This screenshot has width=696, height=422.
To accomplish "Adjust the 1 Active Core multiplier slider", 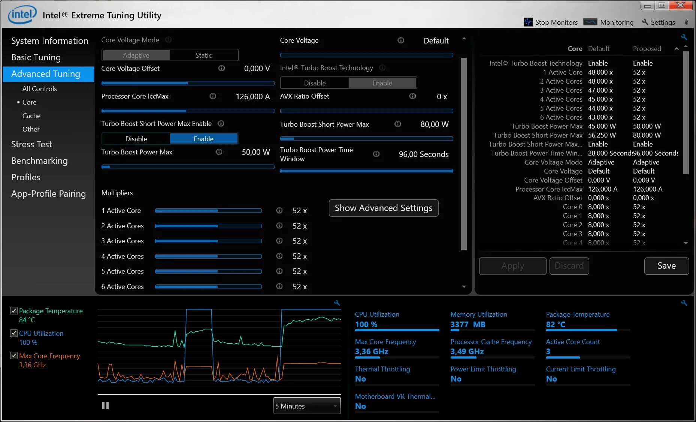I will click(208, 211).
